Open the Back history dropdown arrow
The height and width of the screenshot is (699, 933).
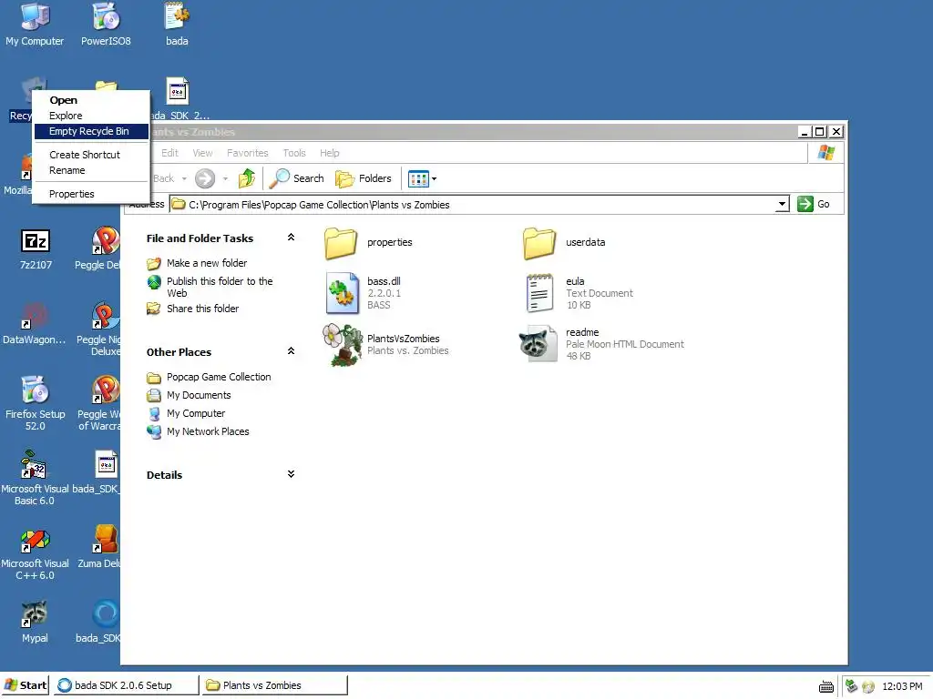point(184,178)
